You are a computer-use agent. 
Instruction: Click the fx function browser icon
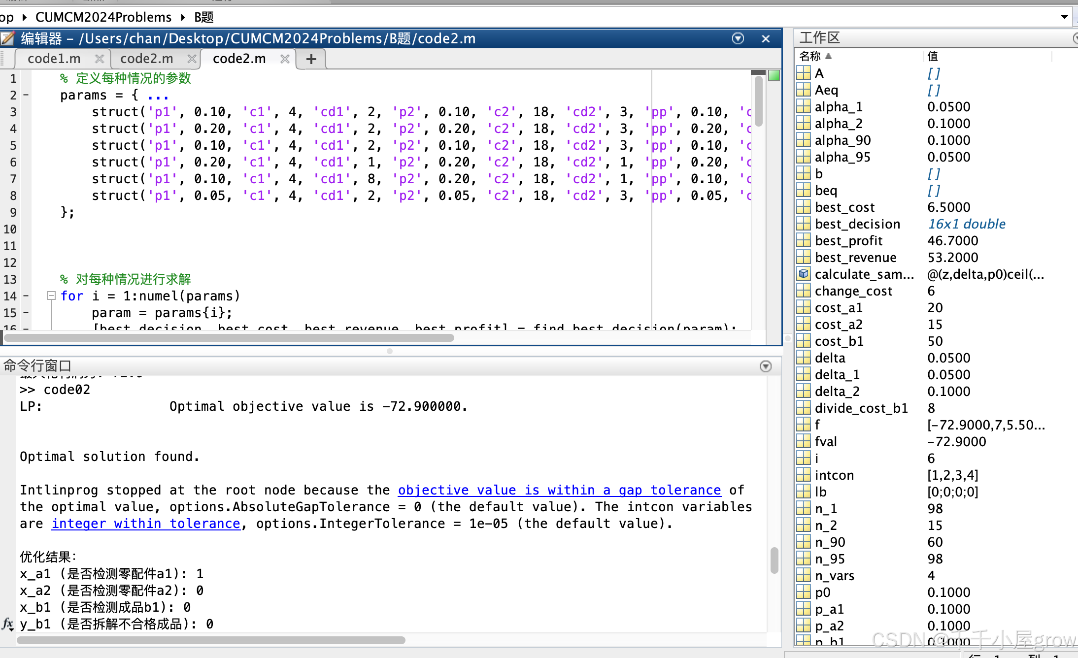point(7,624)
